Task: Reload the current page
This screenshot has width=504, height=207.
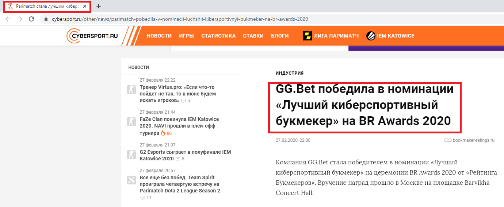Action: coord(31,19)
